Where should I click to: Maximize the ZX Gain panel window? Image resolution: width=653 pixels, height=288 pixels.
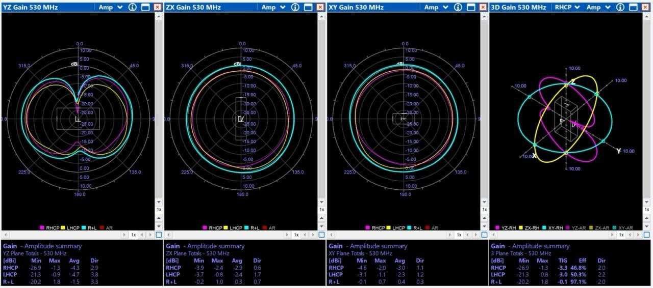308,7
